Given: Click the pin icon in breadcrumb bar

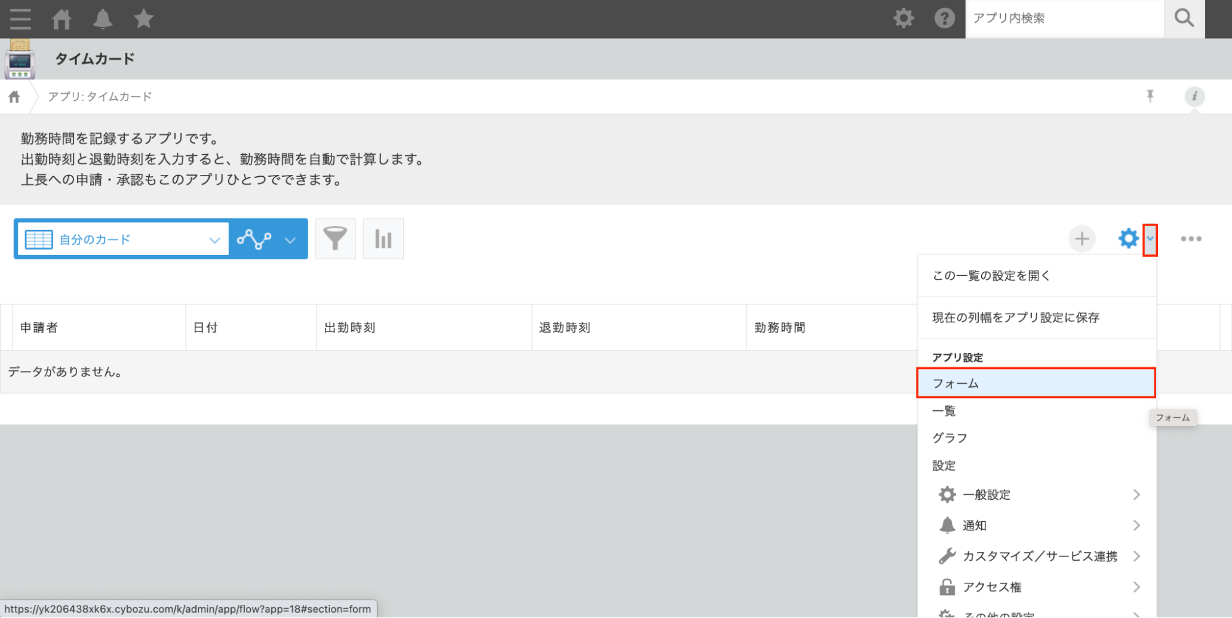Looking at the screenshot, I should pyautogui.click(x=1150, y=96).
